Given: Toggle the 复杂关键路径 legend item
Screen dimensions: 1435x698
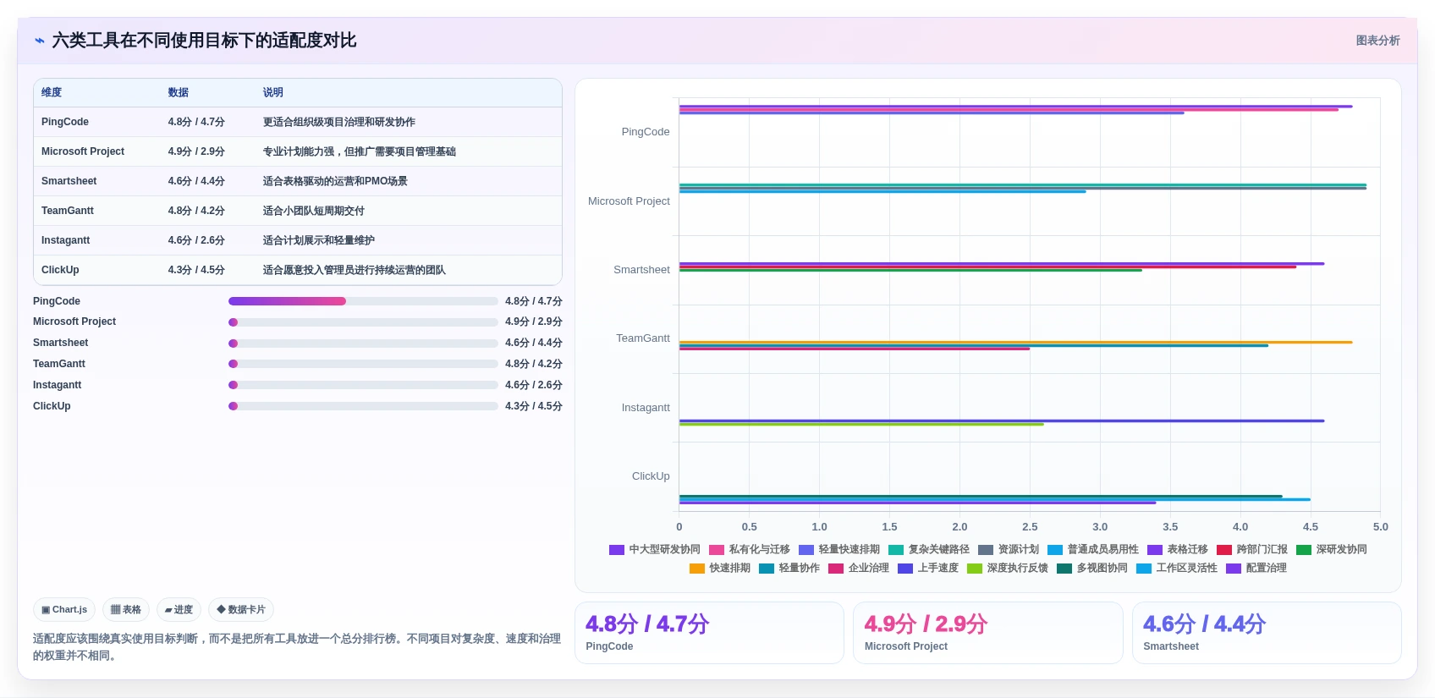Looking at the screenshot, I should 929,549.
